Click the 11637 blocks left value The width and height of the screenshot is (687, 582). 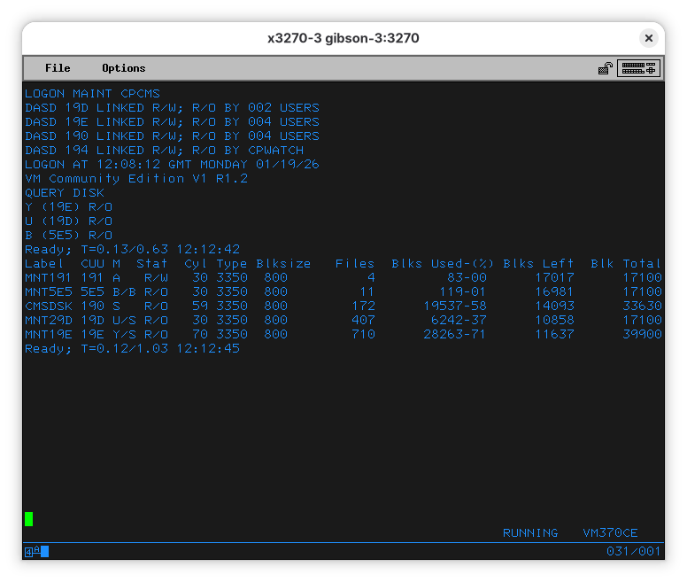[554, 334]
